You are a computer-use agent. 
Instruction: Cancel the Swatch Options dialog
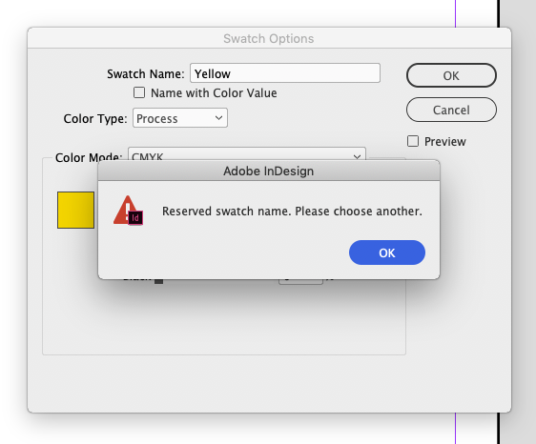(451, 110)
